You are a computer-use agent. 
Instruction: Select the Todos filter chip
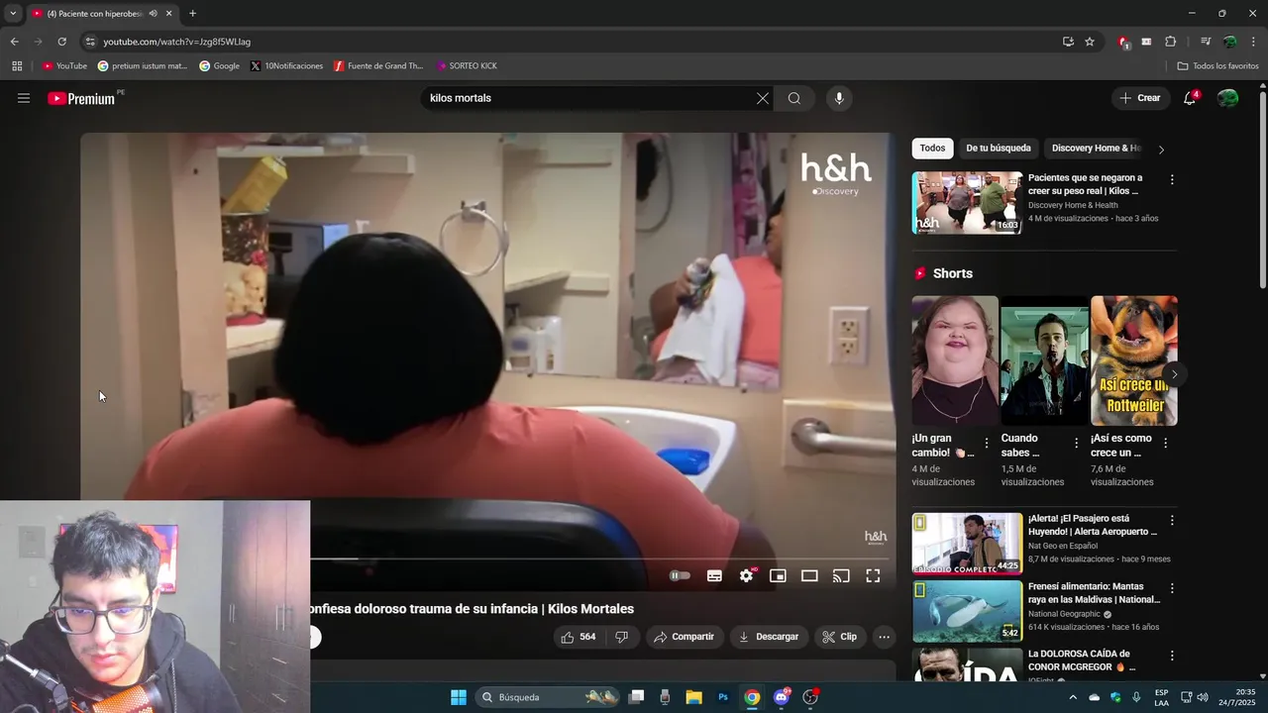932,149
